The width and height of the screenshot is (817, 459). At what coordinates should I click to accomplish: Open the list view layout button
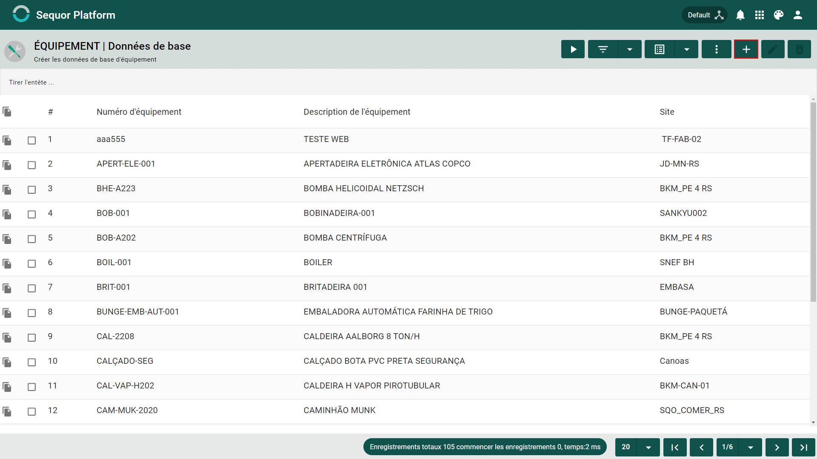click(660, 49)
